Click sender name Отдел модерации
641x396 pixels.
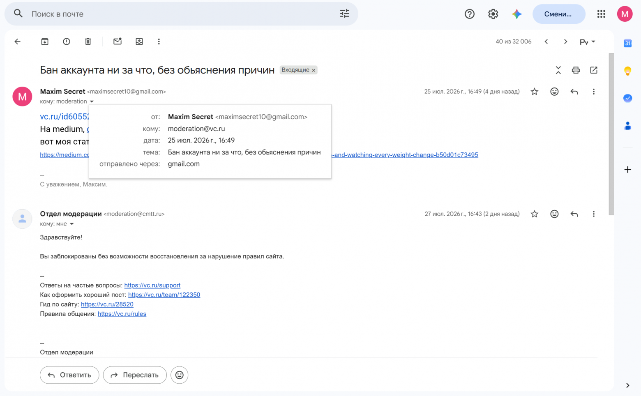point(71,214)
